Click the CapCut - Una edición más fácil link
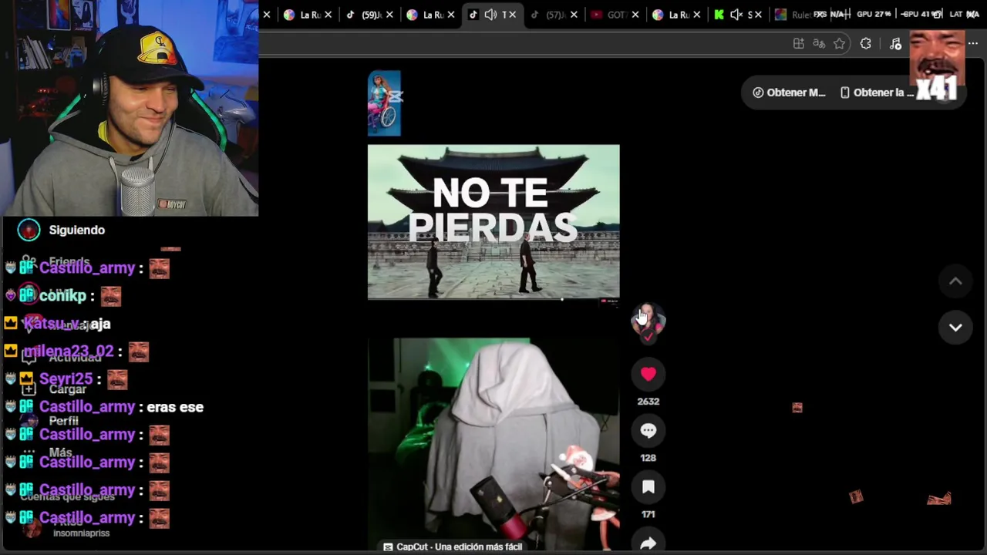Viewport: 987px width, 555px height. 453,547
